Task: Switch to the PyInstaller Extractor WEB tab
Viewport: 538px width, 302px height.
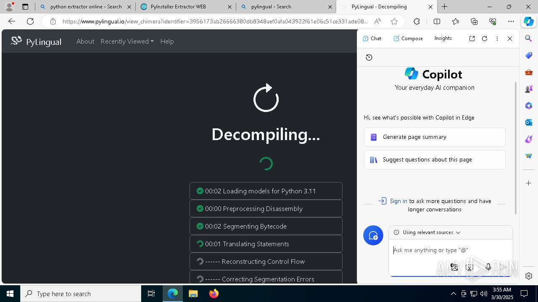Action: [186, 7]
